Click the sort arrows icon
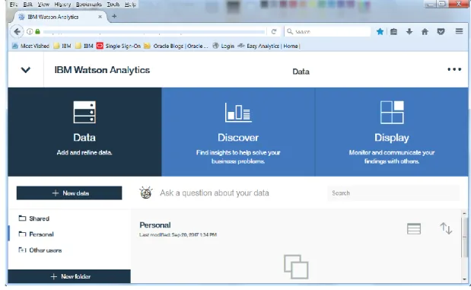The image size is (471, 290). 446,228
